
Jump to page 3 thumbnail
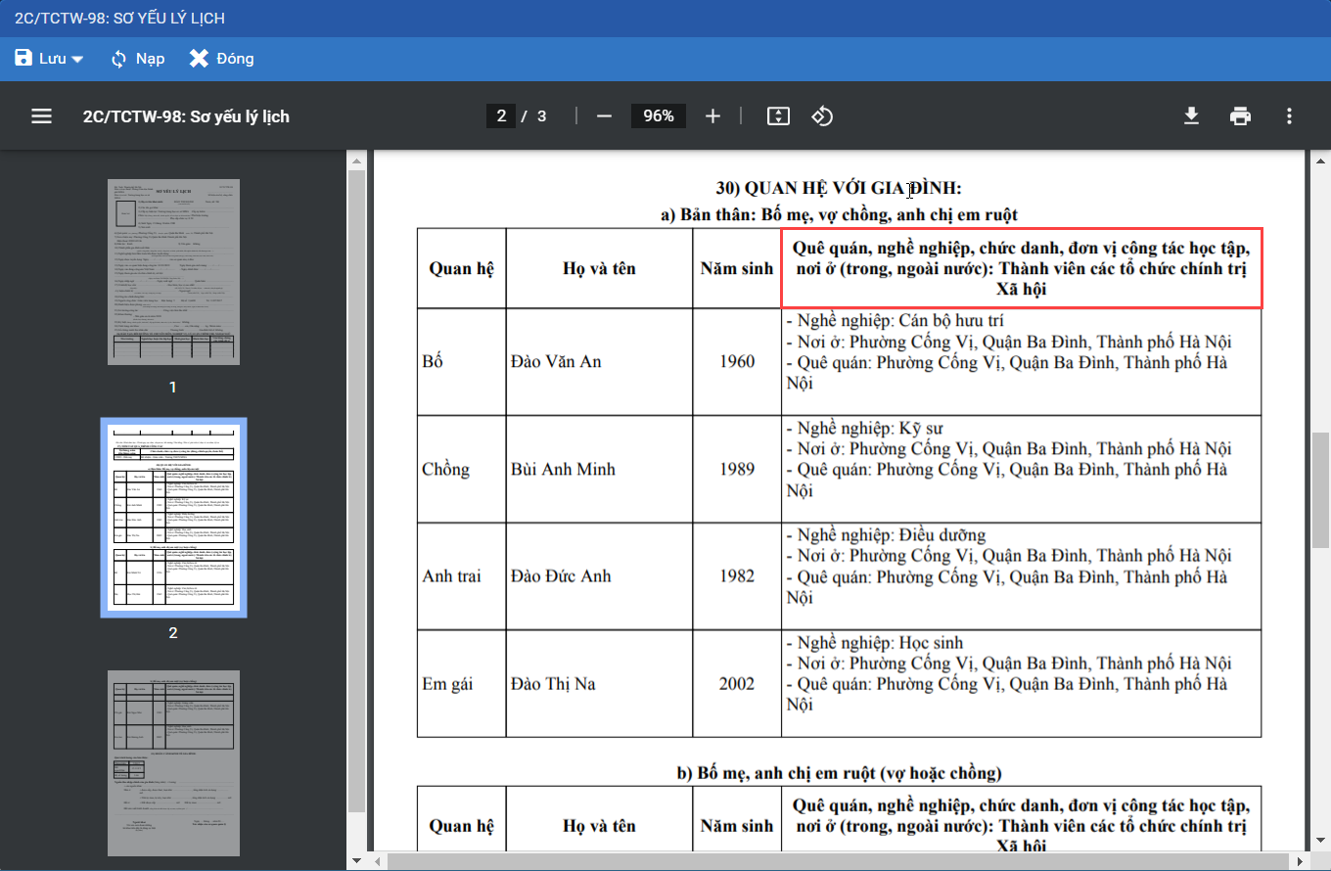[x=173, y=762]
